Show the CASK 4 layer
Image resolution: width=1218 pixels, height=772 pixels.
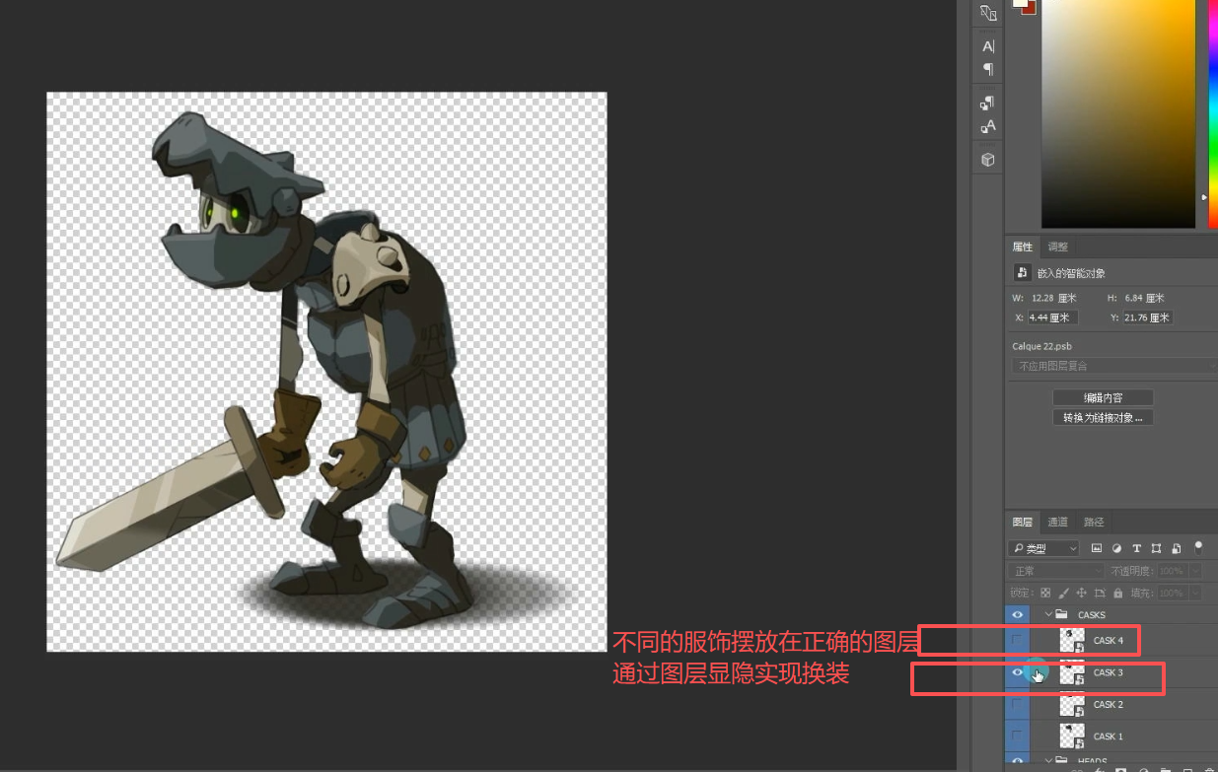[x=1017, y=641]
